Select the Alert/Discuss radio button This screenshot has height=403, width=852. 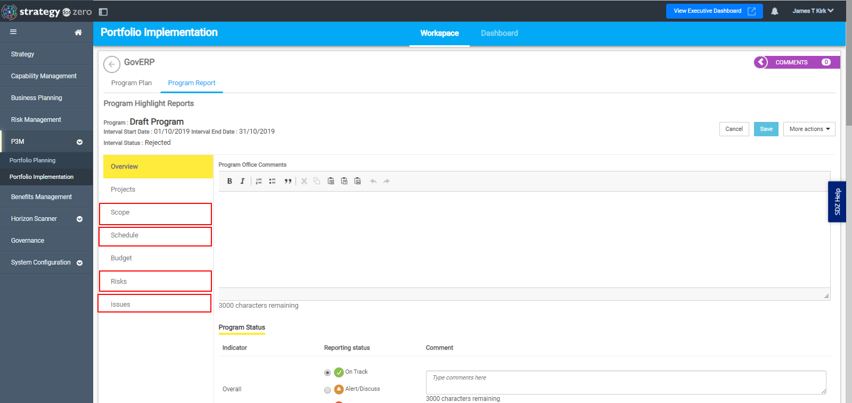327,390
